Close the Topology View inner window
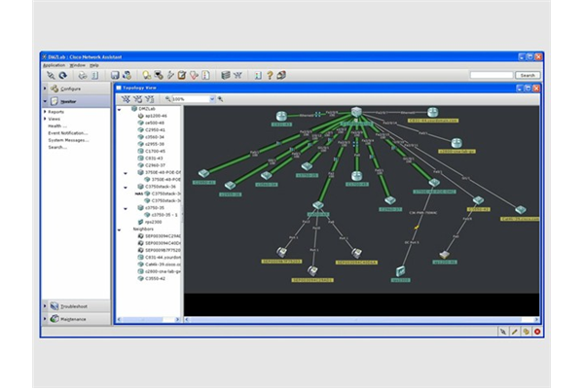 536,88
